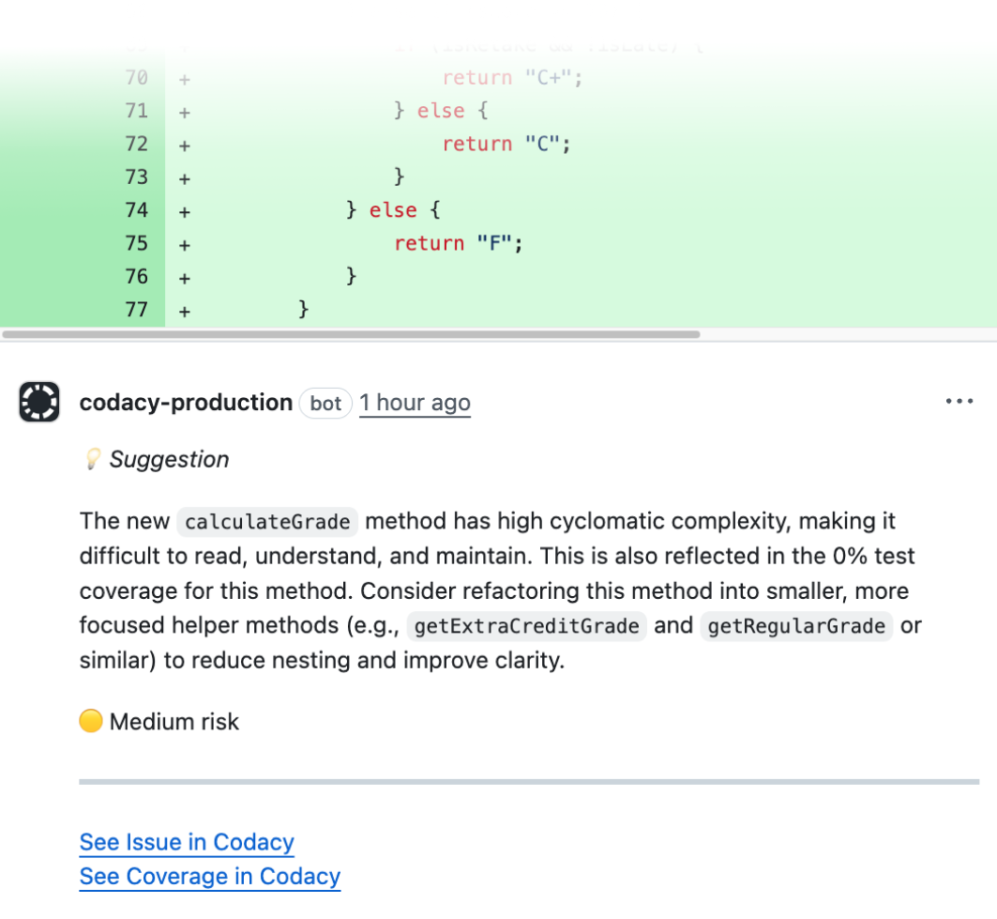Click the yellow Medium risk indicator

(90, 721)
